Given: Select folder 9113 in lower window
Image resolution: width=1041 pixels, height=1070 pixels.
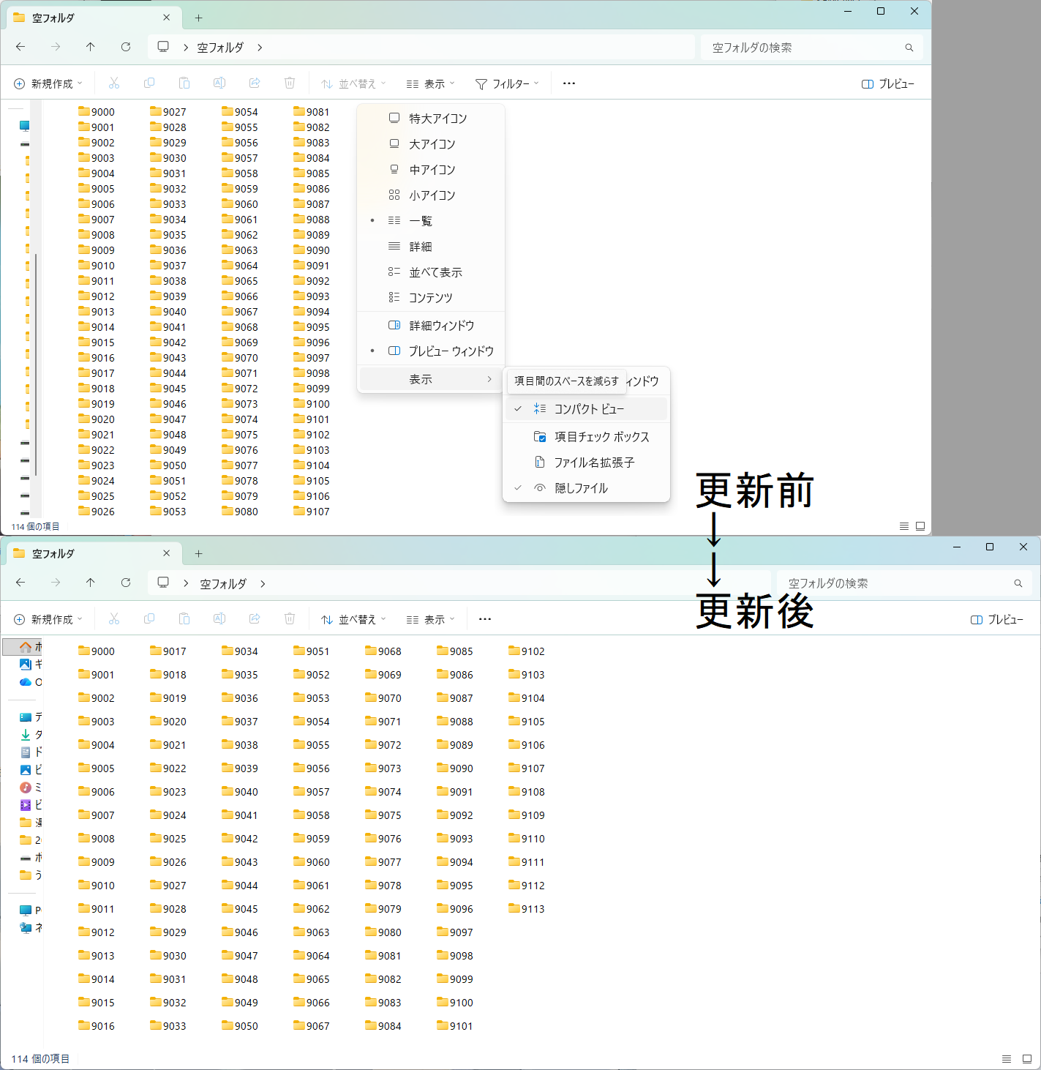Looking at the screenshot, I should [x=527, y=909].
